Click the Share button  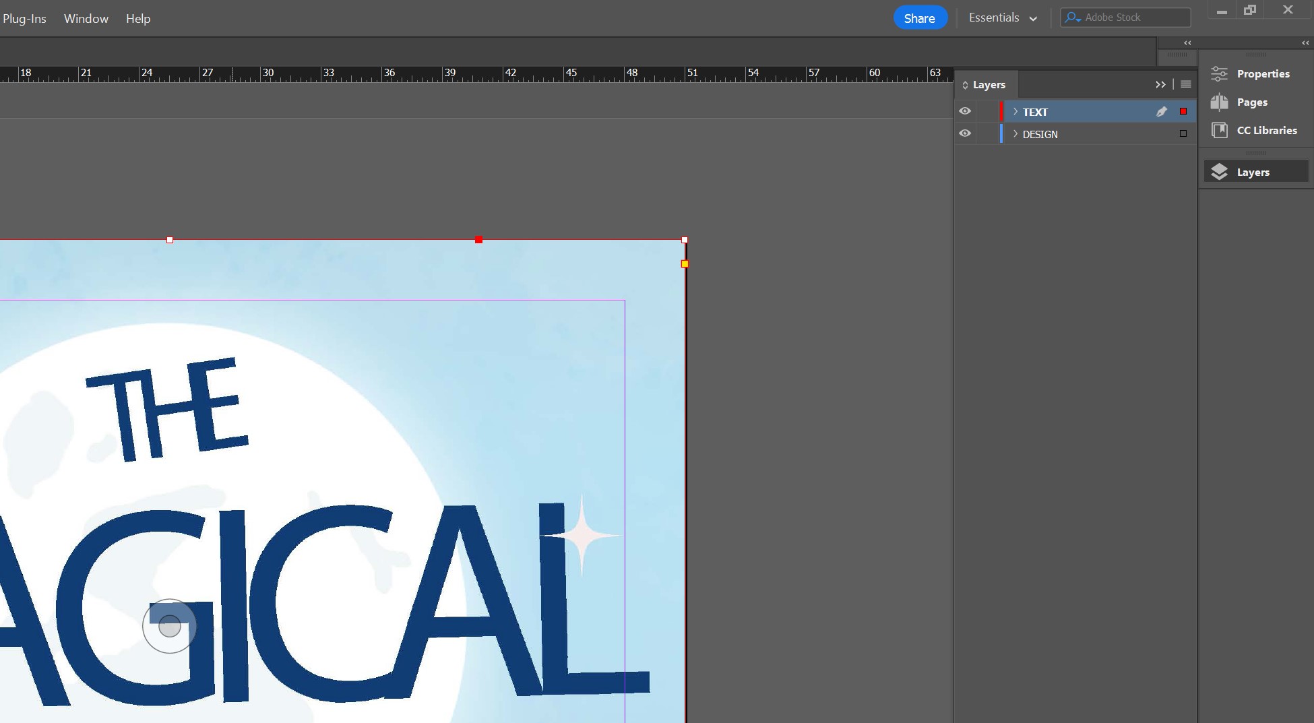click(920, 18)
